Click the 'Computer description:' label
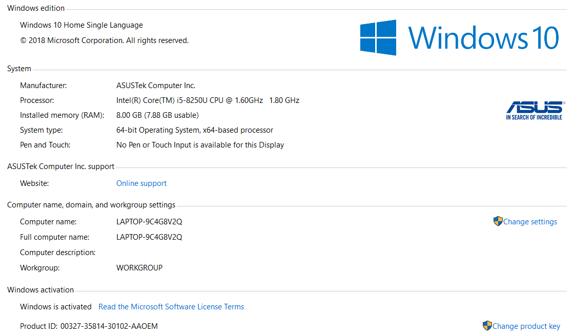The image size is (574, 336). (57, 253)
